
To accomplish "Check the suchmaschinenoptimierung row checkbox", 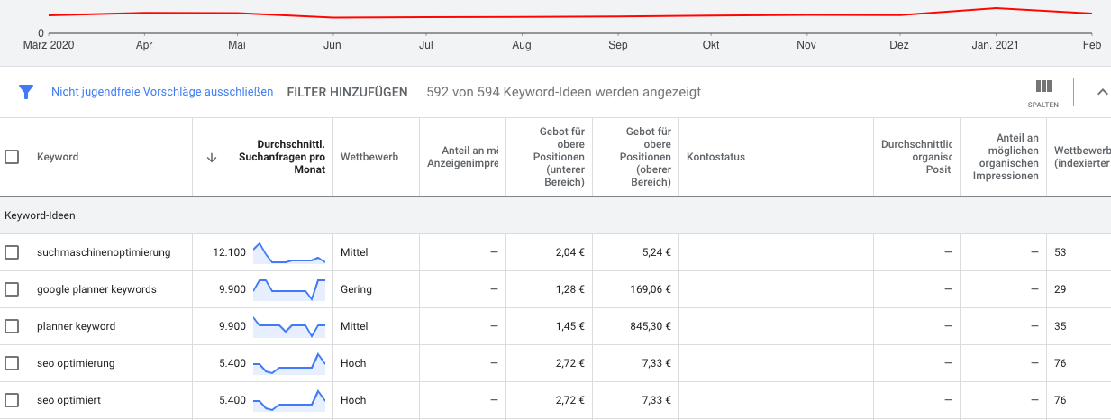I will click(13, 252).
